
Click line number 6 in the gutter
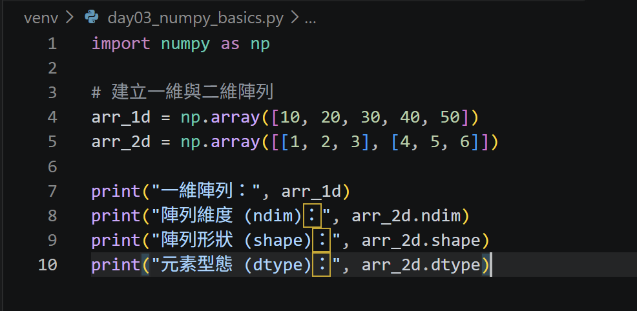point(52,166)
